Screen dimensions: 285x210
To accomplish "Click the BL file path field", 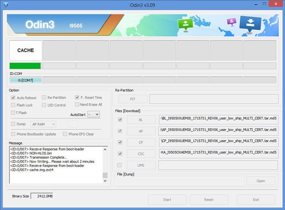I will 218,119.
